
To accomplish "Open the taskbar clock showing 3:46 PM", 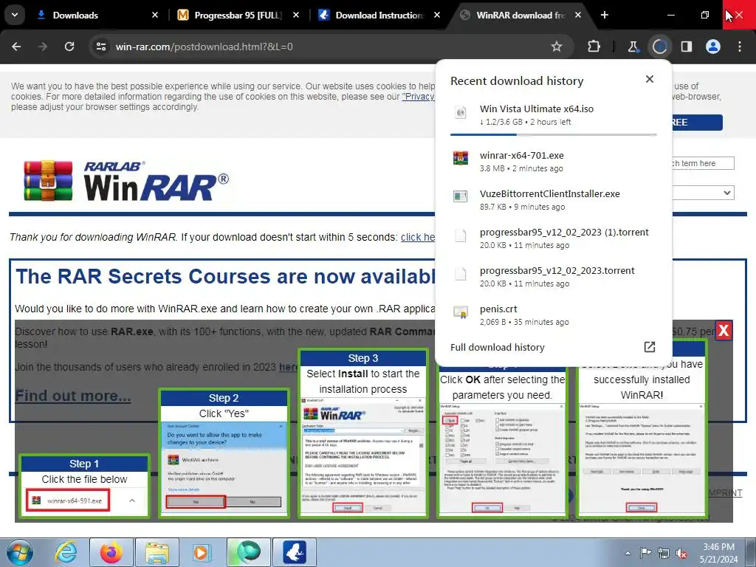I will [x=718, y=553].
